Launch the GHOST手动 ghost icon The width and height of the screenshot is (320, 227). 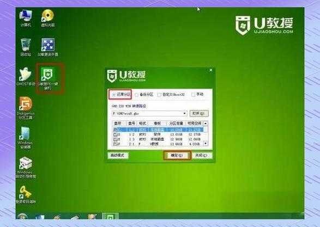(26, 76)
